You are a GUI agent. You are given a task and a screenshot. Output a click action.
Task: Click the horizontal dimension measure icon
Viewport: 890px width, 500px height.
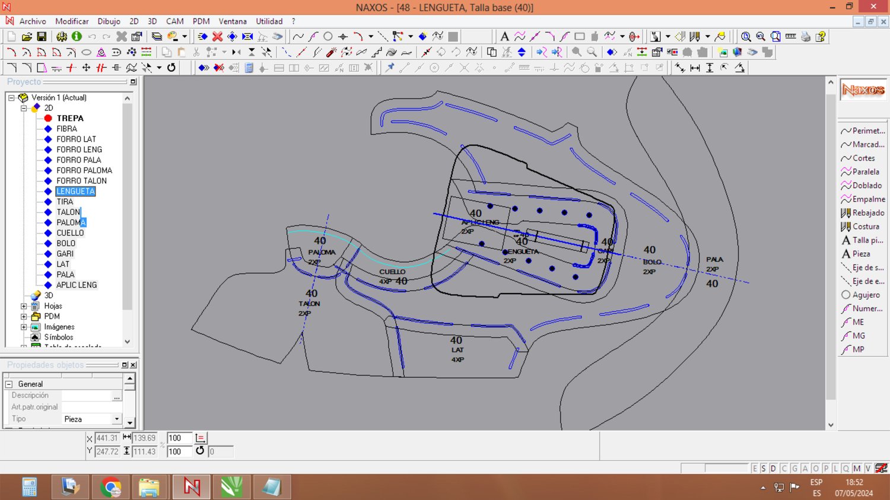(695, 68)
